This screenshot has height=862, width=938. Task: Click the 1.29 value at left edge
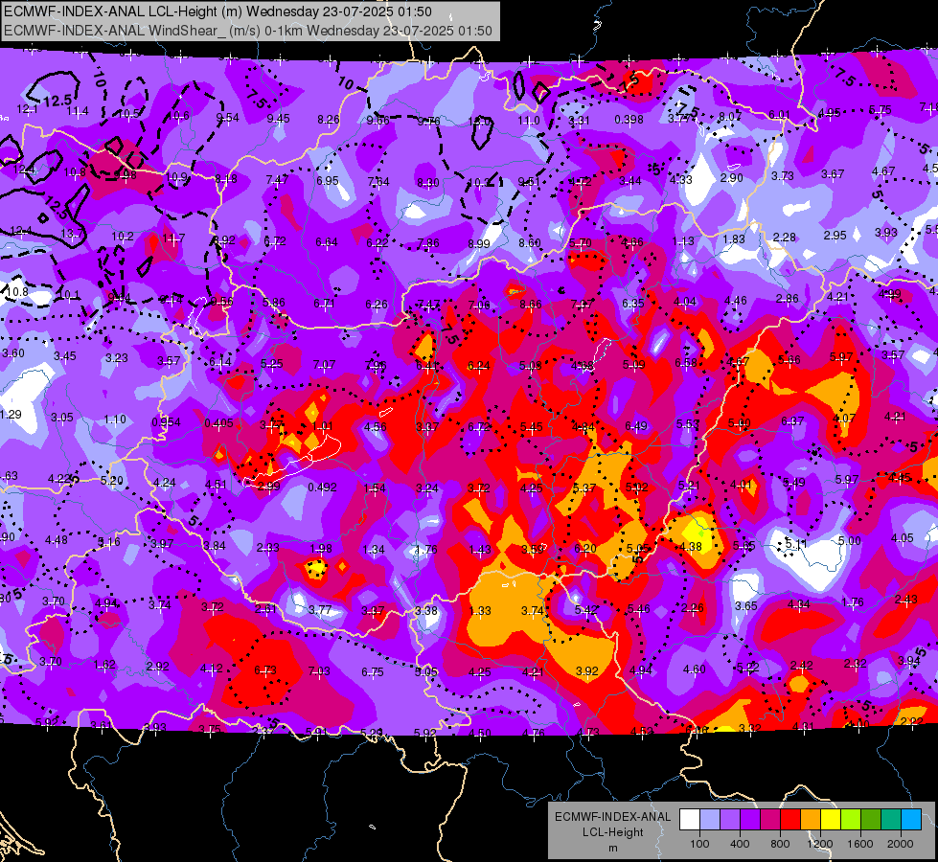11,415
